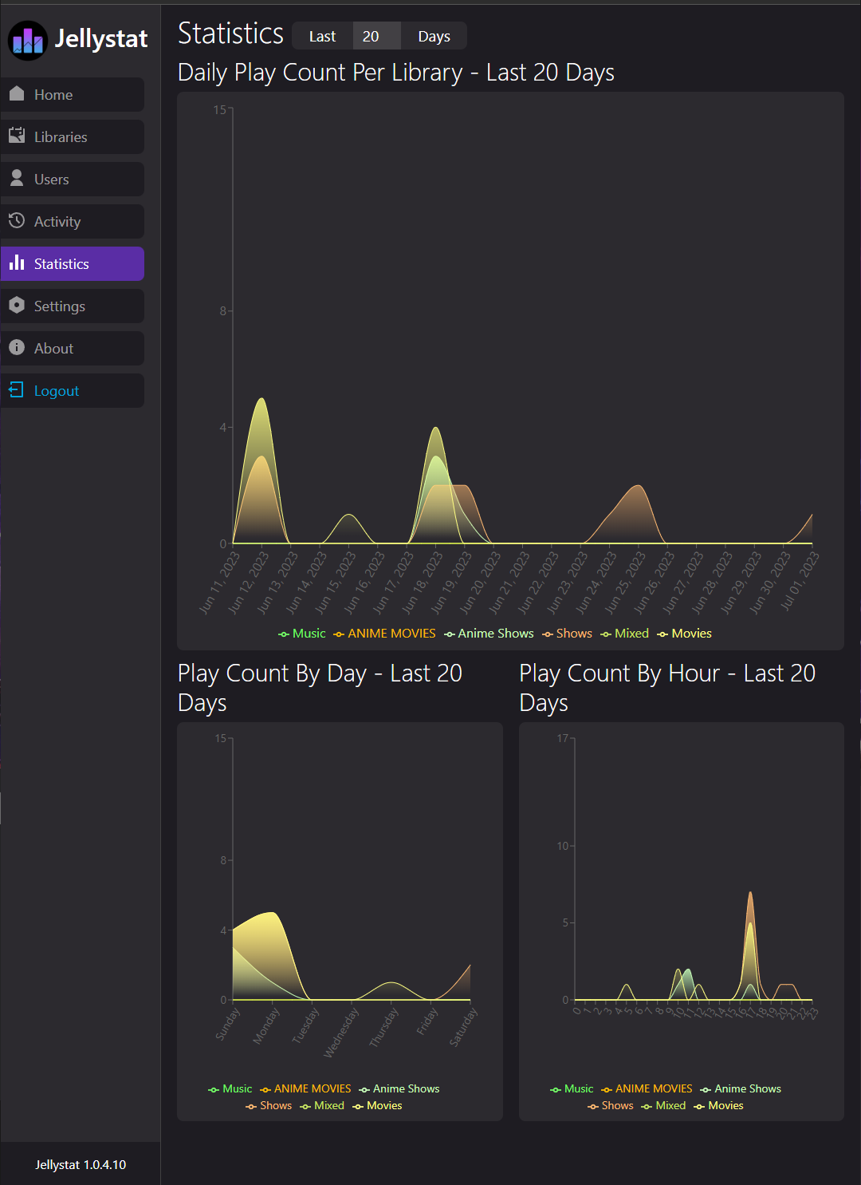Click the Jul 01, 2023 axis label
Image resolution: width=861 pixels, height=1185 pixels.
pos(800,581)
